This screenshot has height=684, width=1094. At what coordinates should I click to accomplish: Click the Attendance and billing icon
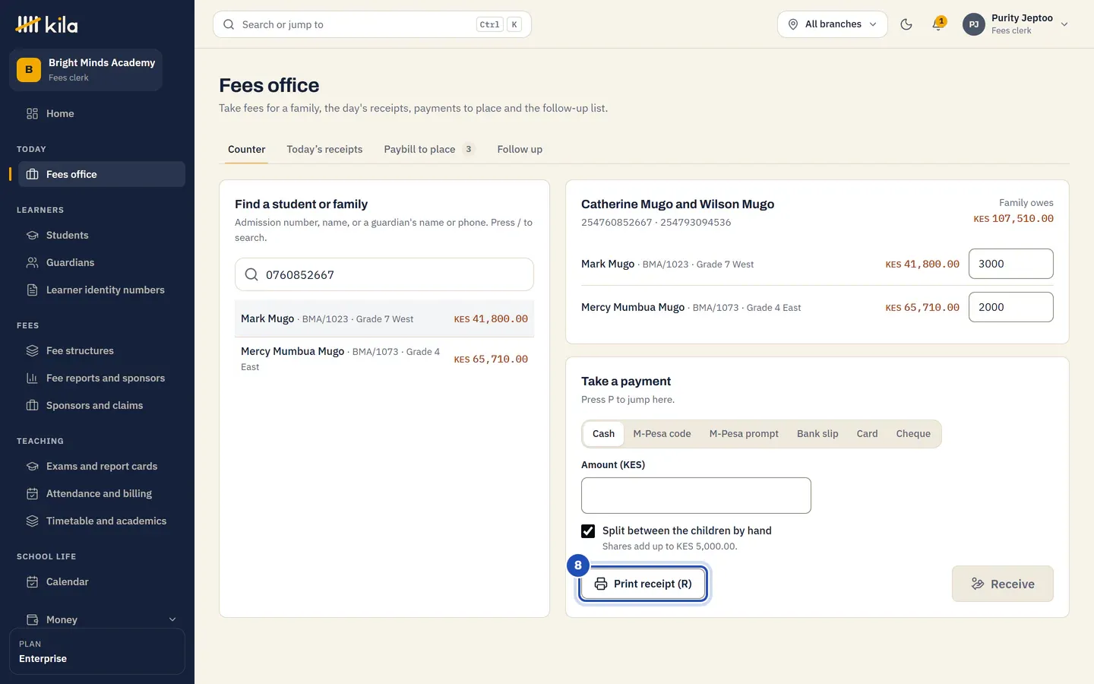point(32,494)
